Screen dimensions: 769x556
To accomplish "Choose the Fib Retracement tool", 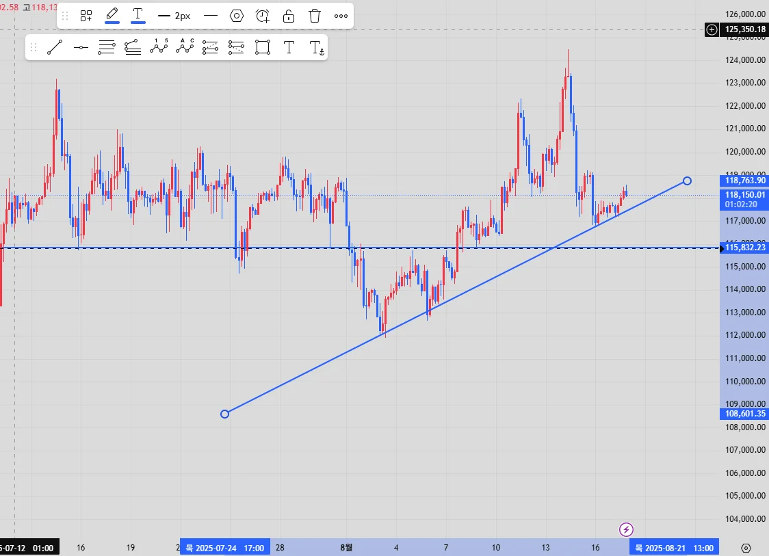I will 107,48.
